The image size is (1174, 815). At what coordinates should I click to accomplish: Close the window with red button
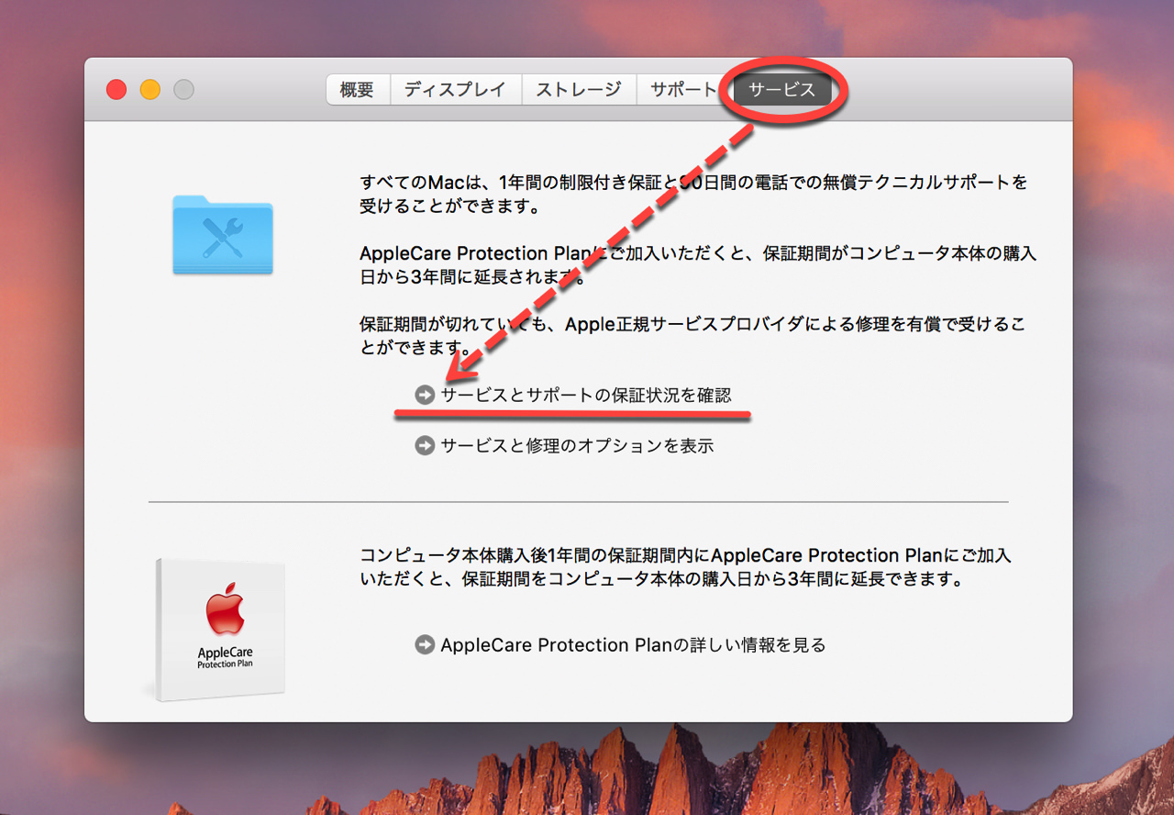pyautogui.click(x=116, y=90)
